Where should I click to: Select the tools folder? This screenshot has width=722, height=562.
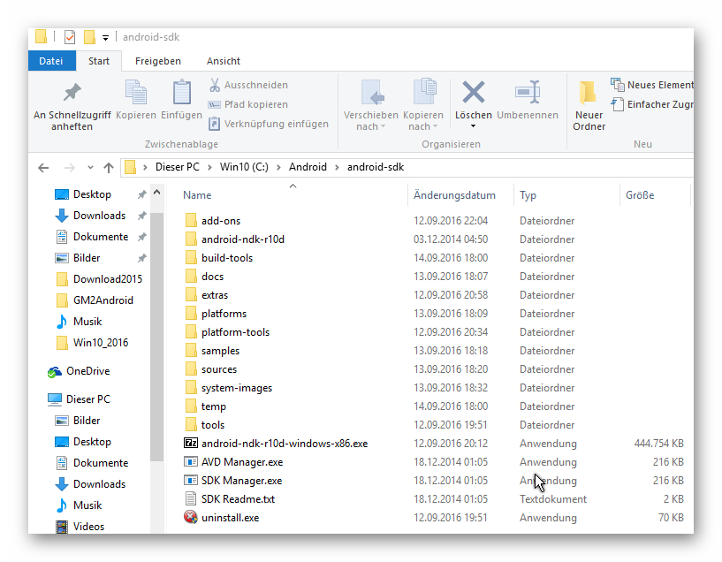pos(213,425)
